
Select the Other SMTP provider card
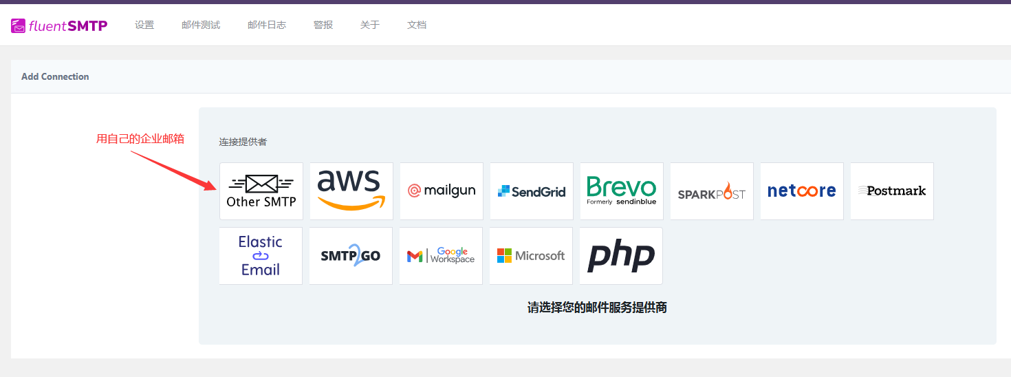click(261, 191)
